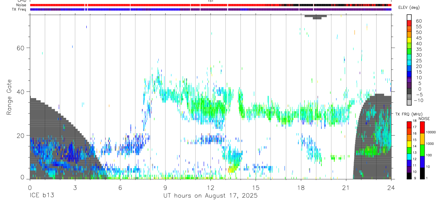
Task: Click the 'Range Gate' y-axis label
Action: (9, 97)
